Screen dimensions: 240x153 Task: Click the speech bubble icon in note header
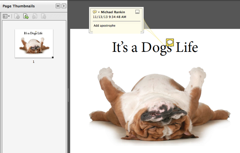pyautogui.click(x=95, y=12)
